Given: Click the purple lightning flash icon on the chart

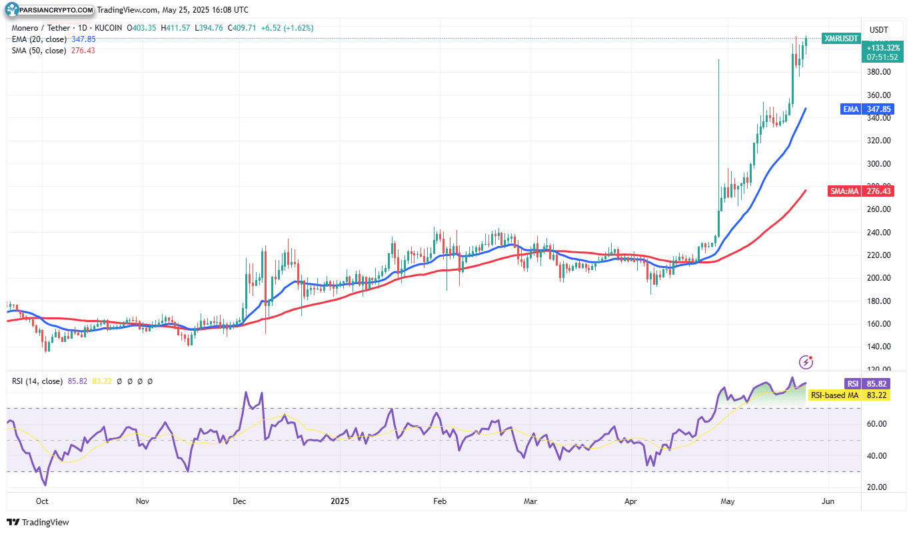Looking at the screenshot, I should (x=807, y=362).
